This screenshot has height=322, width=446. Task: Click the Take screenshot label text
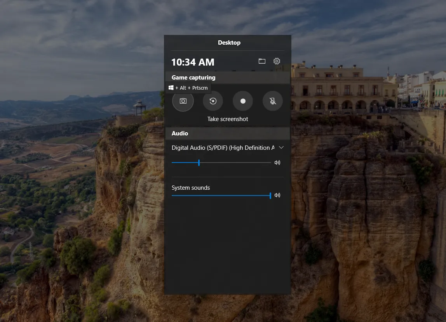pos(228,119)
